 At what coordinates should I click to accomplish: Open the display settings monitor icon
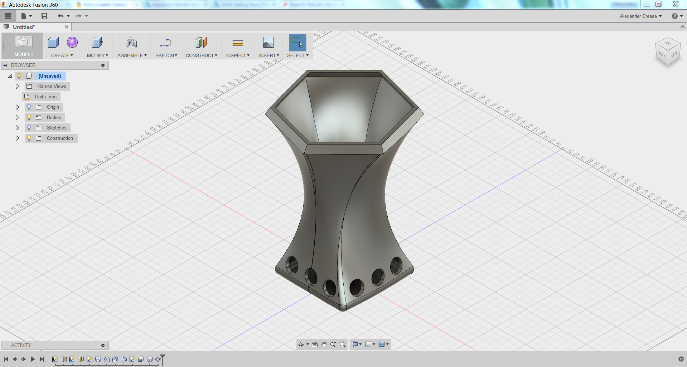[355, 344]
